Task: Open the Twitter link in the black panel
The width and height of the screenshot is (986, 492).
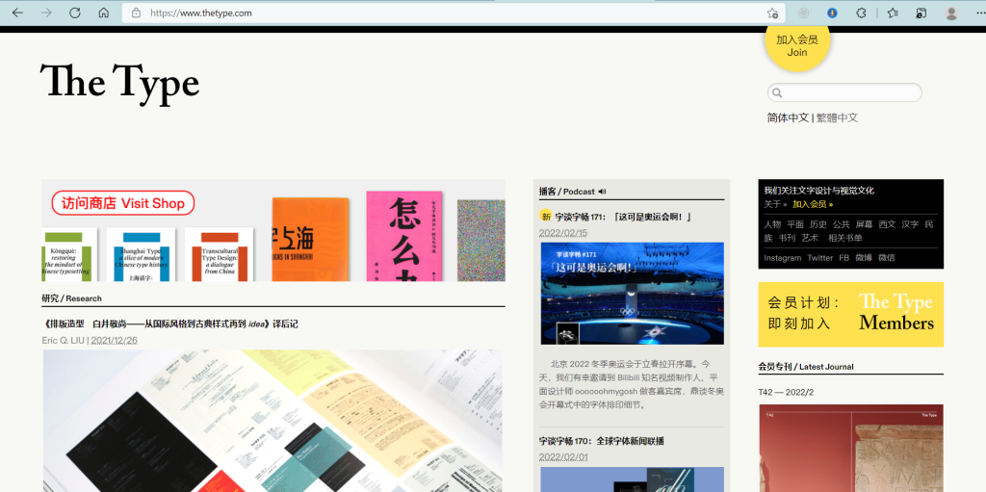Action: click(x=819, y=258)
